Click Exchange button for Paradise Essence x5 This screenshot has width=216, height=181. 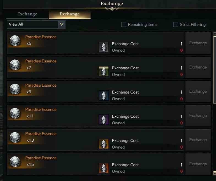(198, 43)
